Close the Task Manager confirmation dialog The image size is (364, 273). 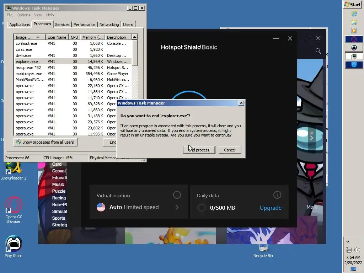[x=241, y=103]
